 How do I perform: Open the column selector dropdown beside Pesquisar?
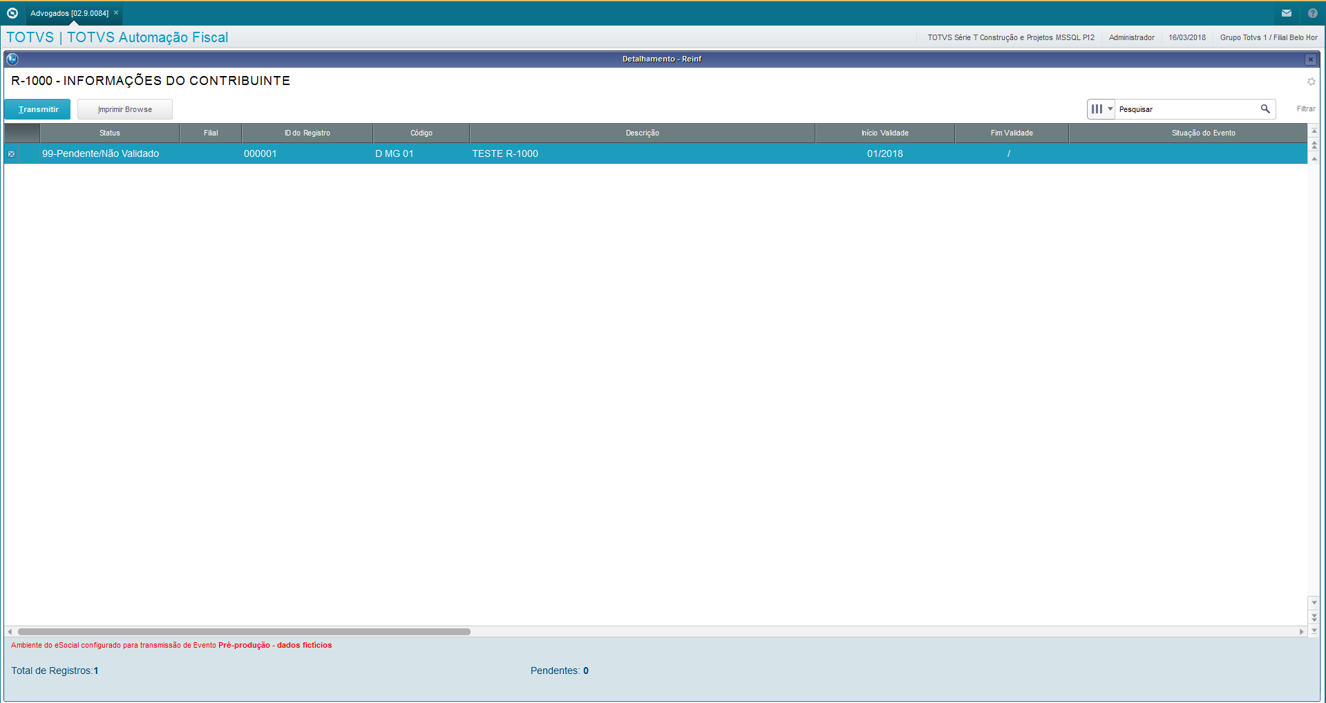click(x=1101, y=109)
